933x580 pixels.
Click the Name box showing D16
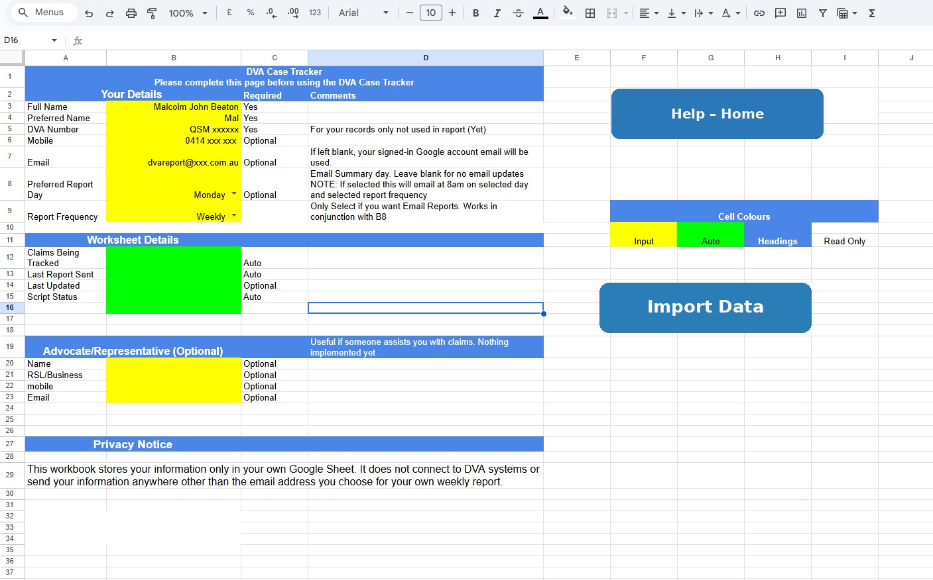coord(25,40)
